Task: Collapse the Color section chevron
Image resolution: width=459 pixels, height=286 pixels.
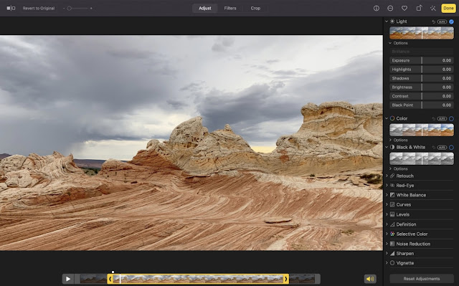Action: tap(387, 118)
